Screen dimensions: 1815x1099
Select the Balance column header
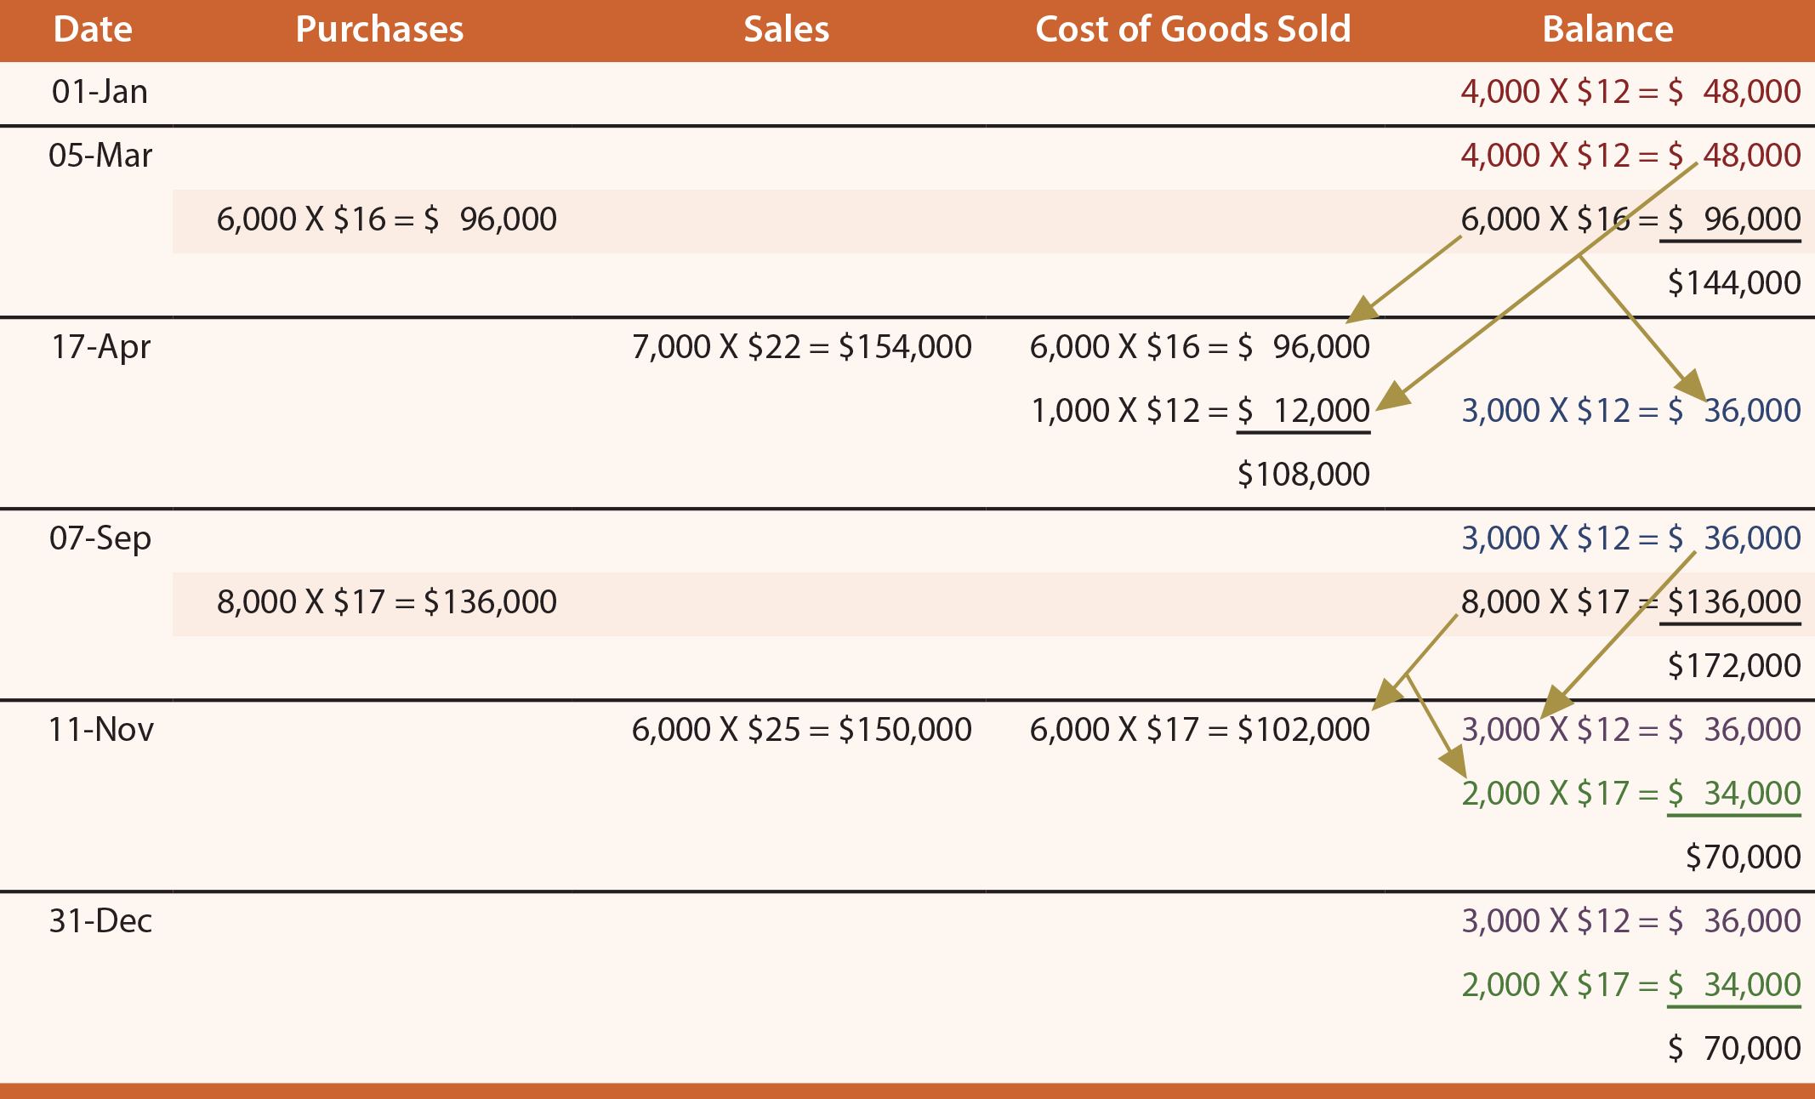pyautogui.click(x=1607, y=30)
